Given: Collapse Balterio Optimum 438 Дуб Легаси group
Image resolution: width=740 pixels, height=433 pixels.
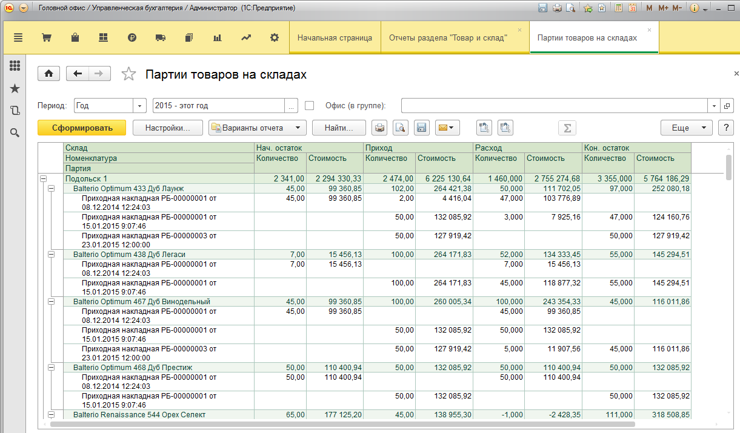Looking at the screenshot, I should [x=51, y=255].
